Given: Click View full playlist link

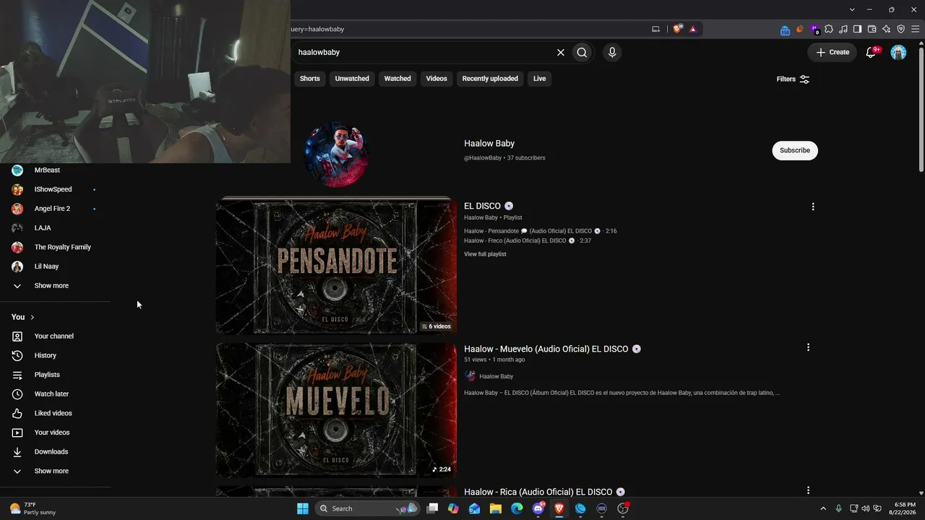Looking at the screenshot, I should 485,254.
